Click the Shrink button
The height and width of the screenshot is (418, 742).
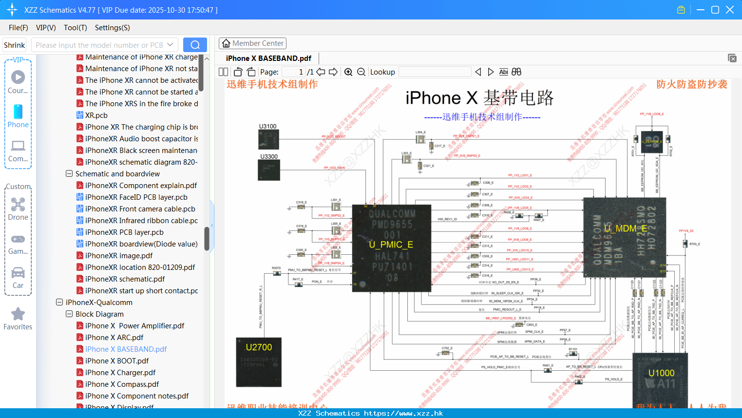14,45
